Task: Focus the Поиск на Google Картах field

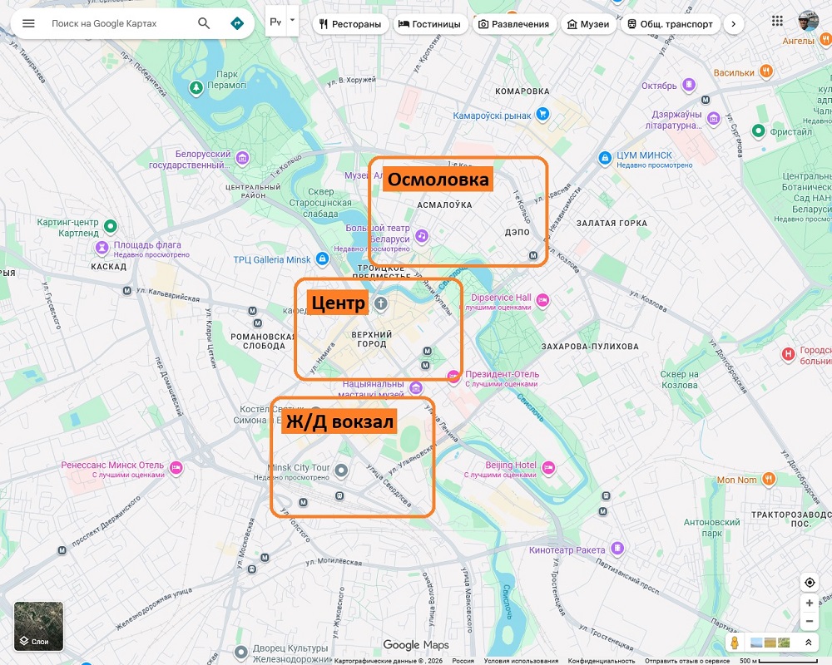Action: click(116, 23)
